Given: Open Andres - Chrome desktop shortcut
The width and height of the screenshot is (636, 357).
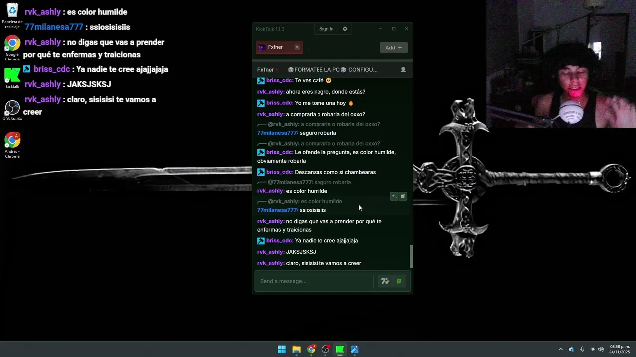Looking at the screenshot, I should [x=12, y=145].
